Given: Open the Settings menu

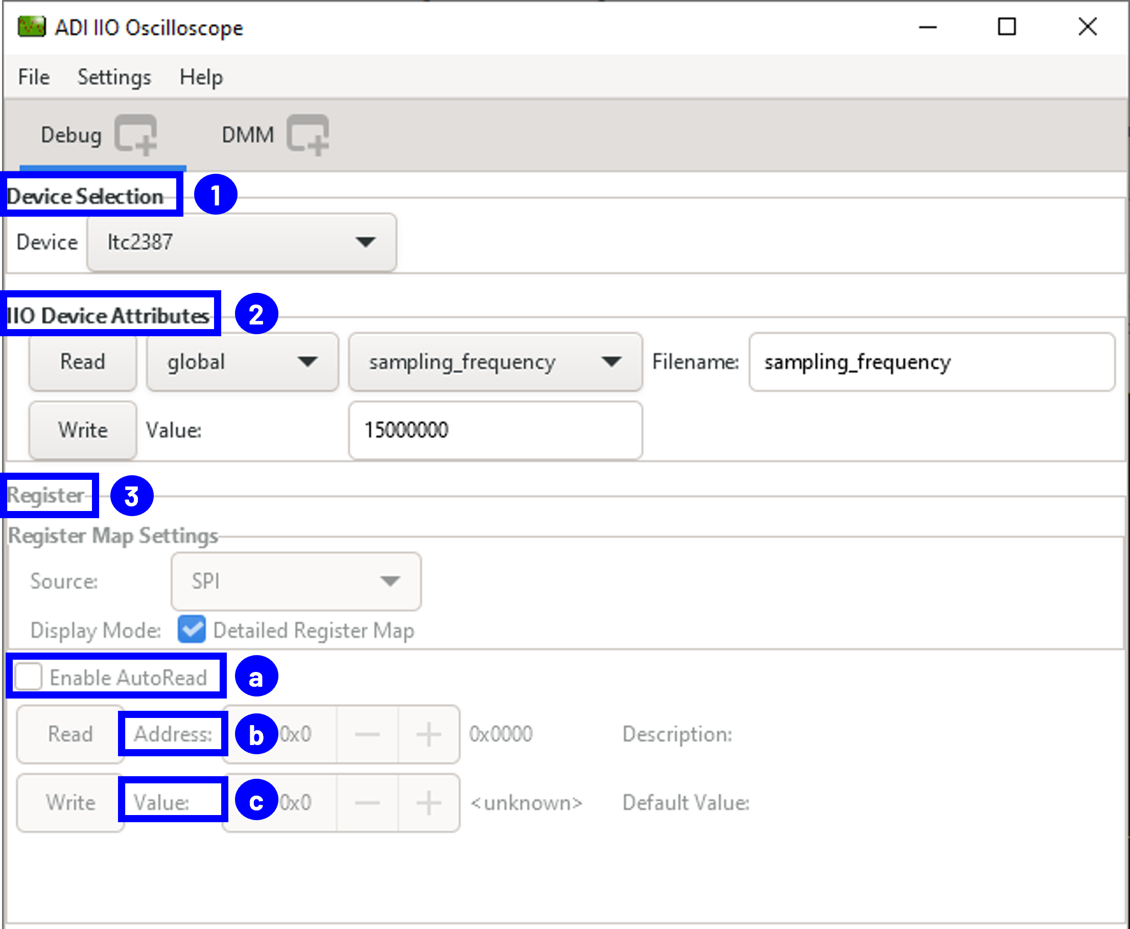Looking at the screenshot, I should coord(114,77).
